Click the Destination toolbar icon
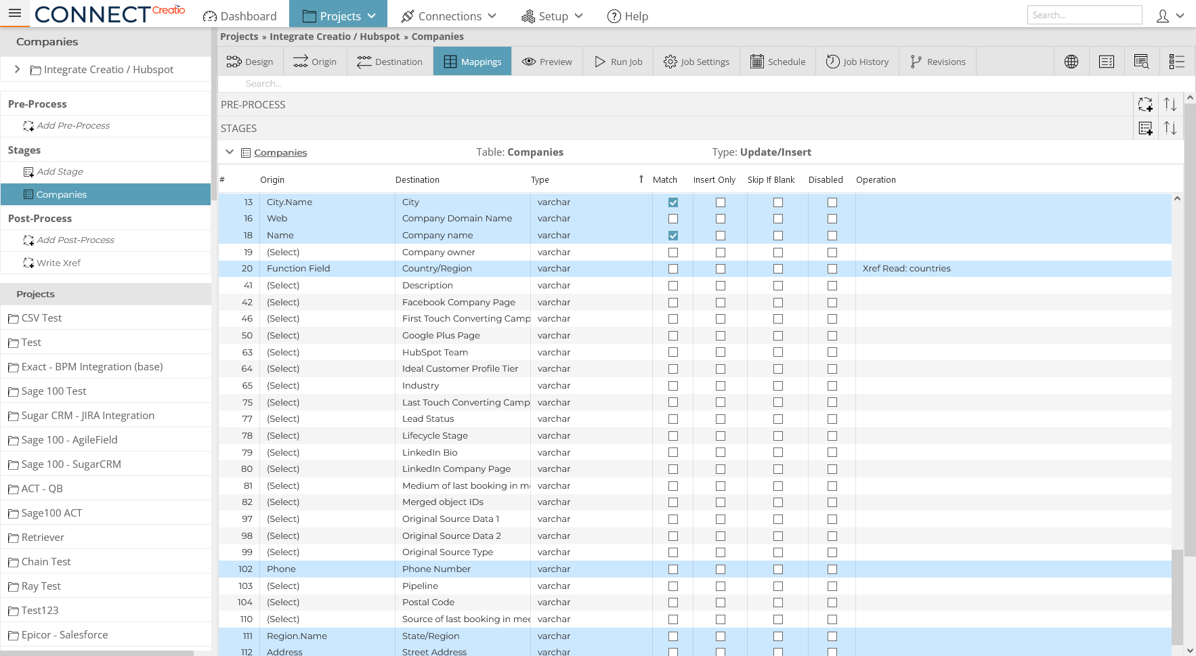1196x656 pixels. pyautogui.click(x=364, y=61)
